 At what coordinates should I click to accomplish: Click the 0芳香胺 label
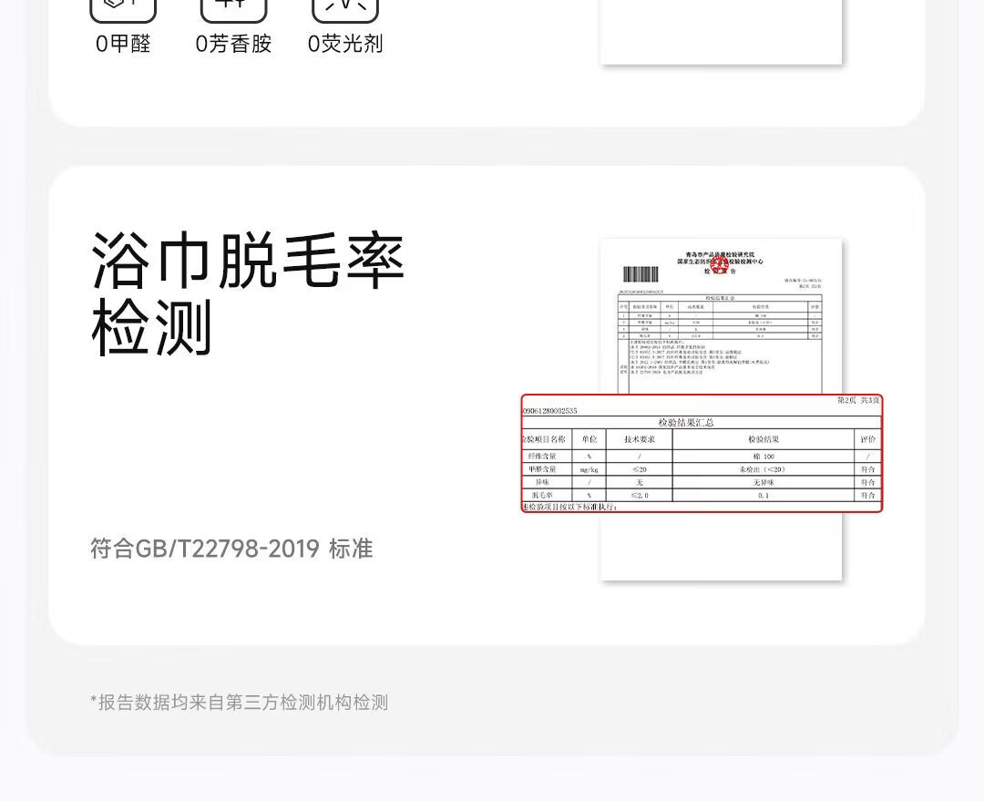click(x=233, y=44)
